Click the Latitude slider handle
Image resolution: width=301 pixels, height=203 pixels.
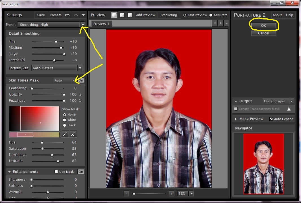[x=58, y=161]
